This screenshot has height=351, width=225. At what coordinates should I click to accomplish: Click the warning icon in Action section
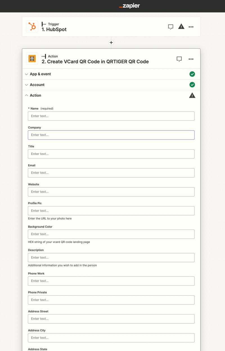click(x=192, y=95)
